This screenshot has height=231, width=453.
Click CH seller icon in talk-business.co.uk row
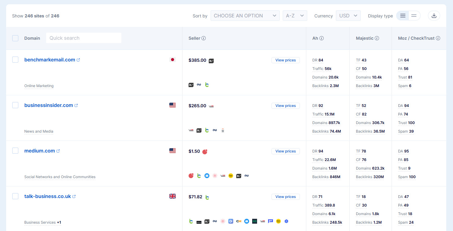click(239, 221)
